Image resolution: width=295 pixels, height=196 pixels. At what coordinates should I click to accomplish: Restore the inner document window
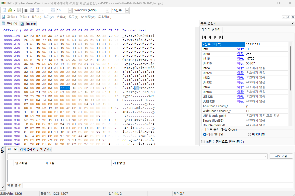[288, 17]
